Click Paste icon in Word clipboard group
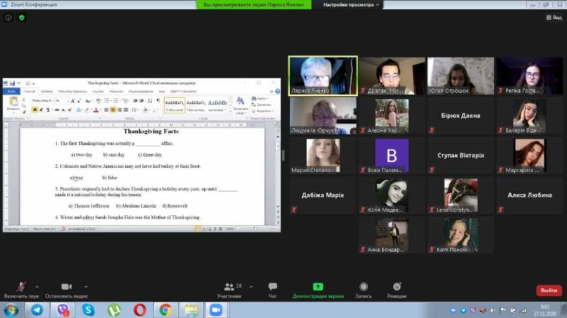567x318 pixels. pos(13,101)
